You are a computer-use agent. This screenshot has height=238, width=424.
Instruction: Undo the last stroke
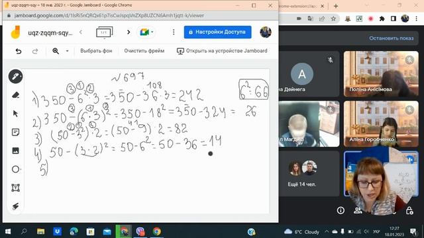19,51
